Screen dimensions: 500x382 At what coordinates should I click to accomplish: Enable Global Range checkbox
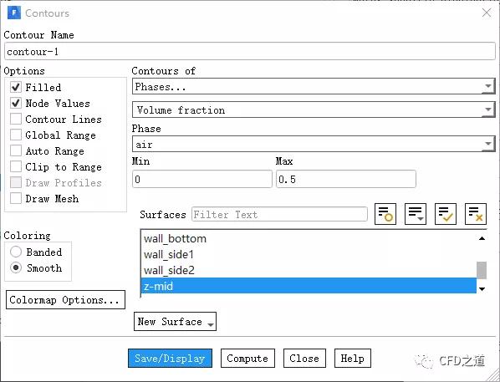click(16, 135)
